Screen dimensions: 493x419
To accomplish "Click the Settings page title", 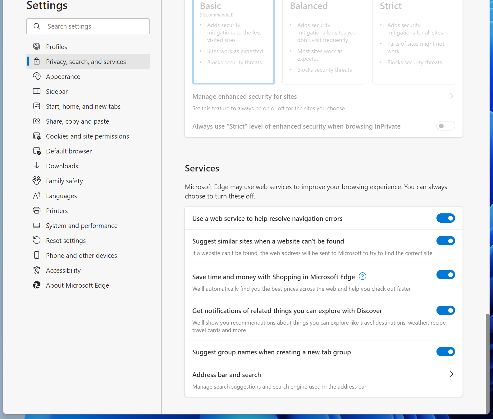I will (x=47, y=5).
